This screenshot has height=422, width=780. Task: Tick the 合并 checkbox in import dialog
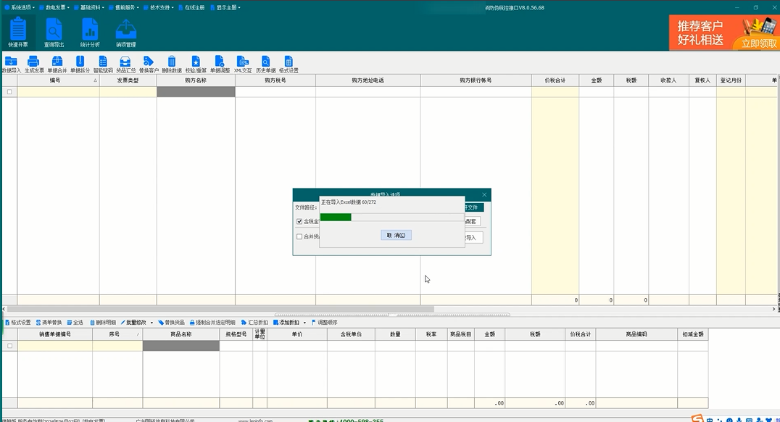[x=299, y=236]
